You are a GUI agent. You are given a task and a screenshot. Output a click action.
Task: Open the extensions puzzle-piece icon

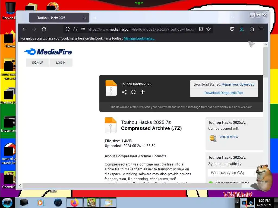[252, 29]
